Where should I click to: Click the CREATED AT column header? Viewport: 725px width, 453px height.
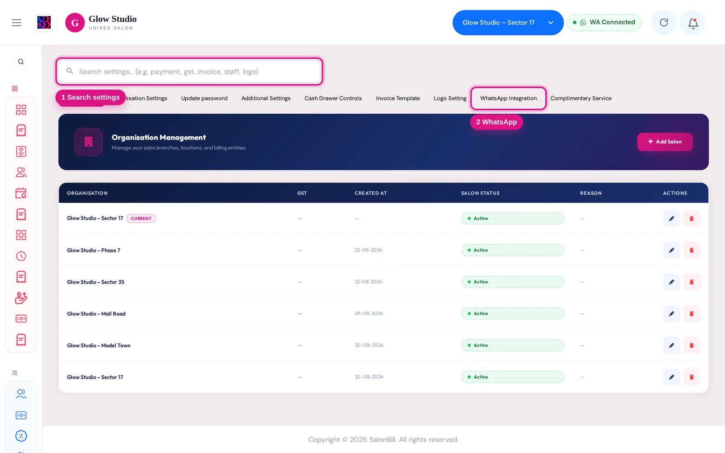[x=371, y=193]
